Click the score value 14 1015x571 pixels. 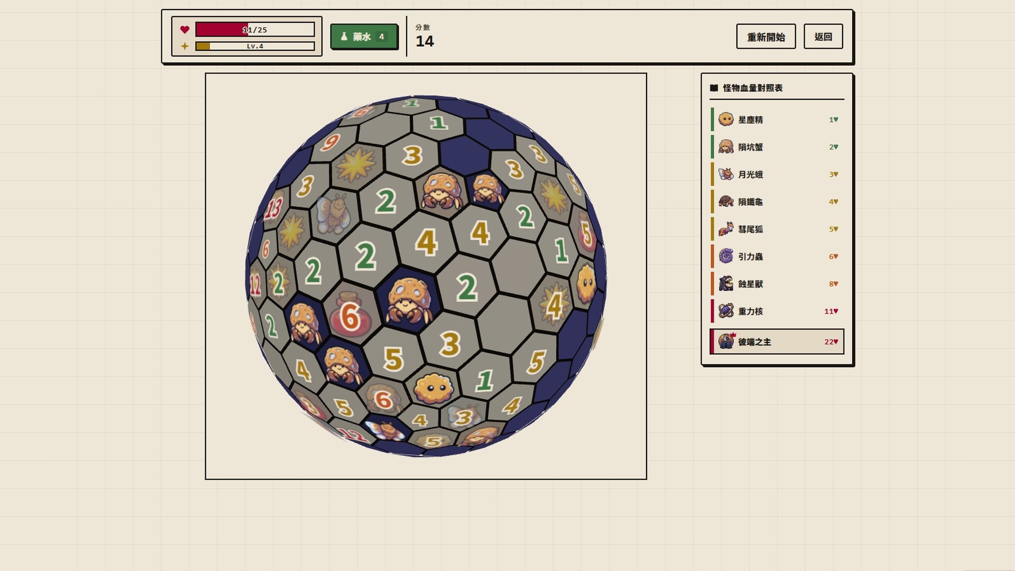(x=425, y=41)
